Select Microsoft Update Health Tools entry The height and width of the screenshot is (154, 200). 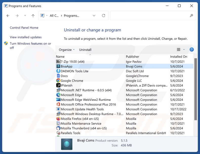point(82,109)
